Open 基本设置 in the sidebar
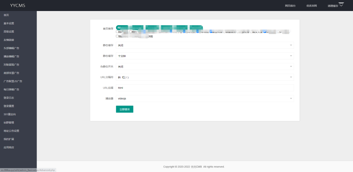 (x=9, y=23)
